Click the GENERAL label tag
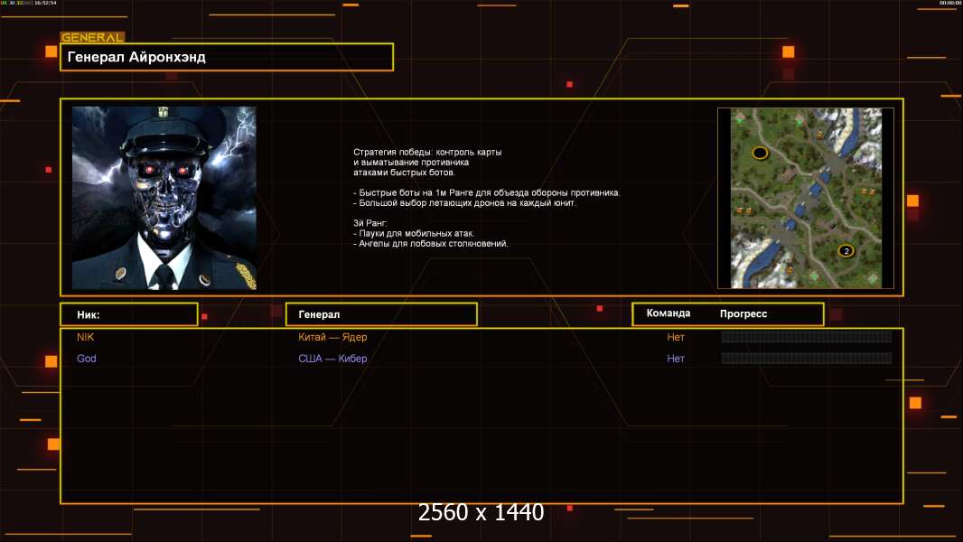963x542 pixels. tap(92, 37)
